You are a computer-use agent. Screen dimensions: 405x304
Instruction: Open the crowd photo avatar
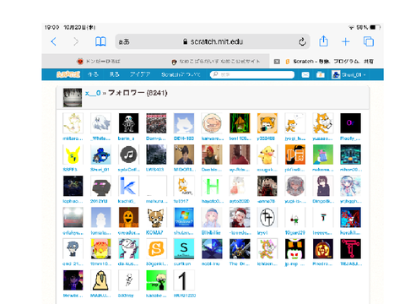coord(156,123)
